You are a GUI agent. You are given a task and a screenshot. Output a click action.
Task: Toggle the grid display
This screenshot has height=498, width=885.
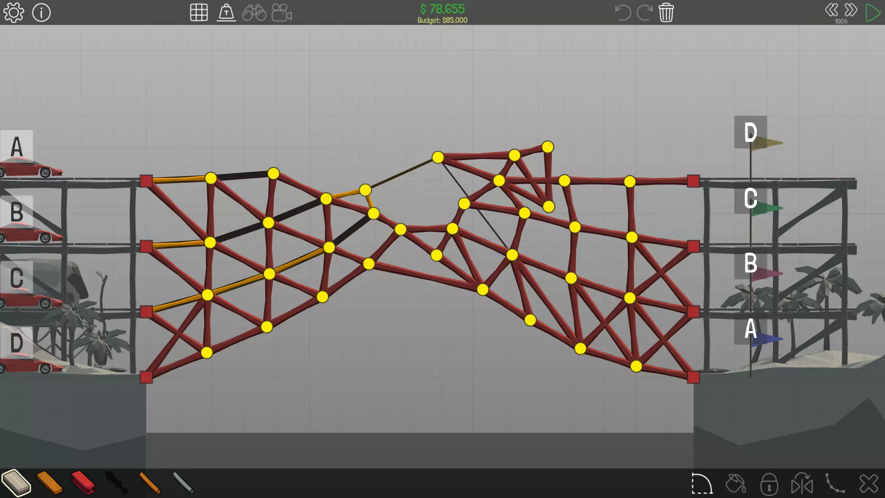(199, 12)
